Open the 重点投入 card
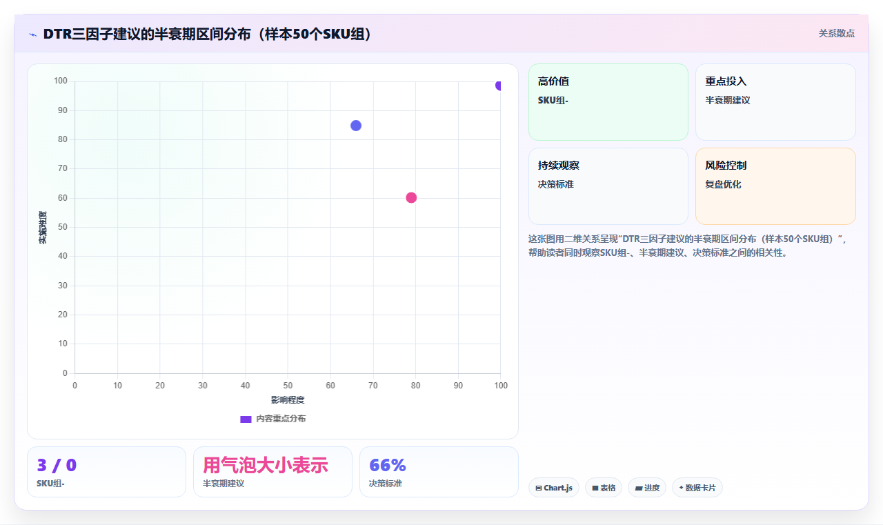 pyautogui.click(x=775, y=102)
